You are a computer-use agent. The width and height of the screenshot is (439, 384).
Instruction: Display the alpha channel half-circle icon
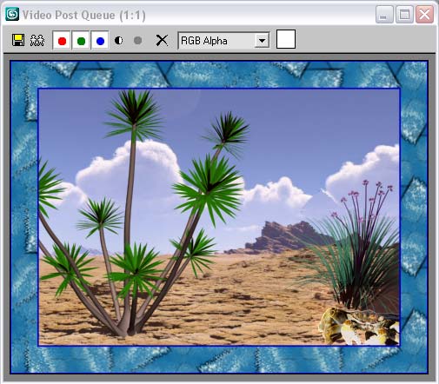[x=119, y=40]
